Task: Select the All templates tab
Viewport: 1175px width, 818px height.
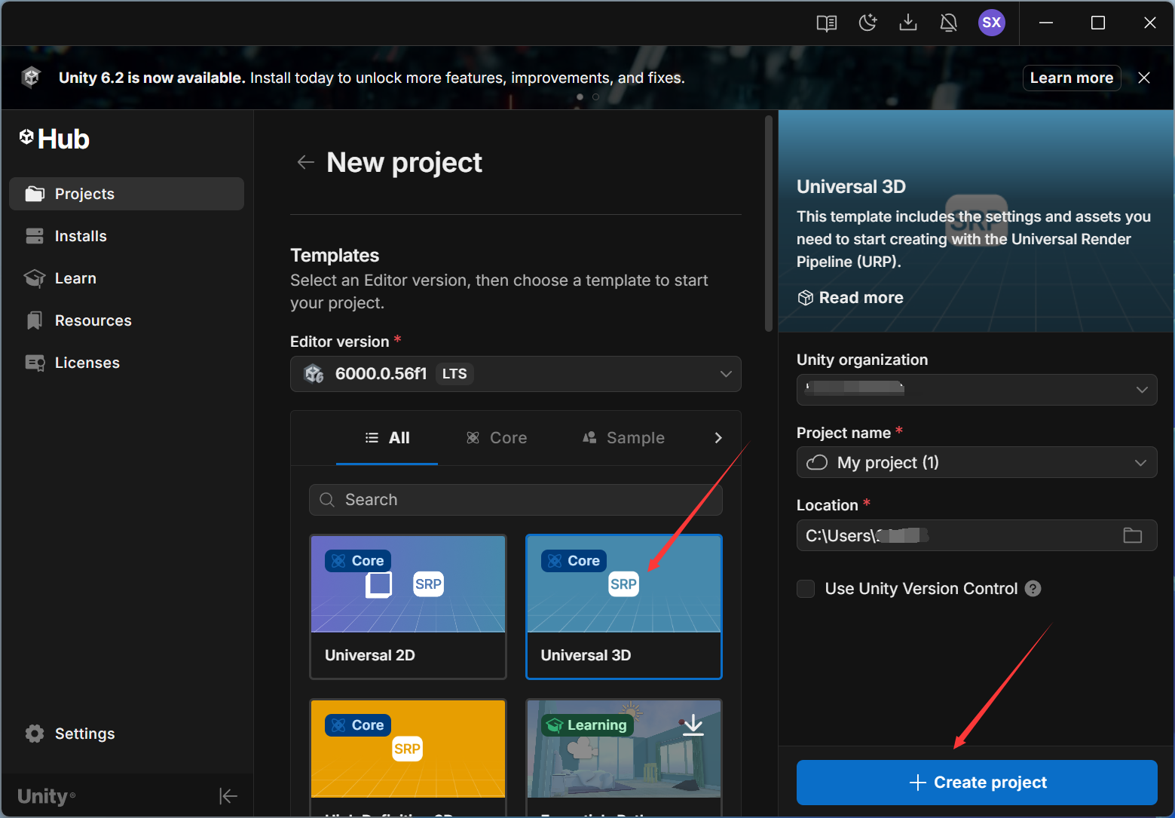Action: click(x=387, y=438)
